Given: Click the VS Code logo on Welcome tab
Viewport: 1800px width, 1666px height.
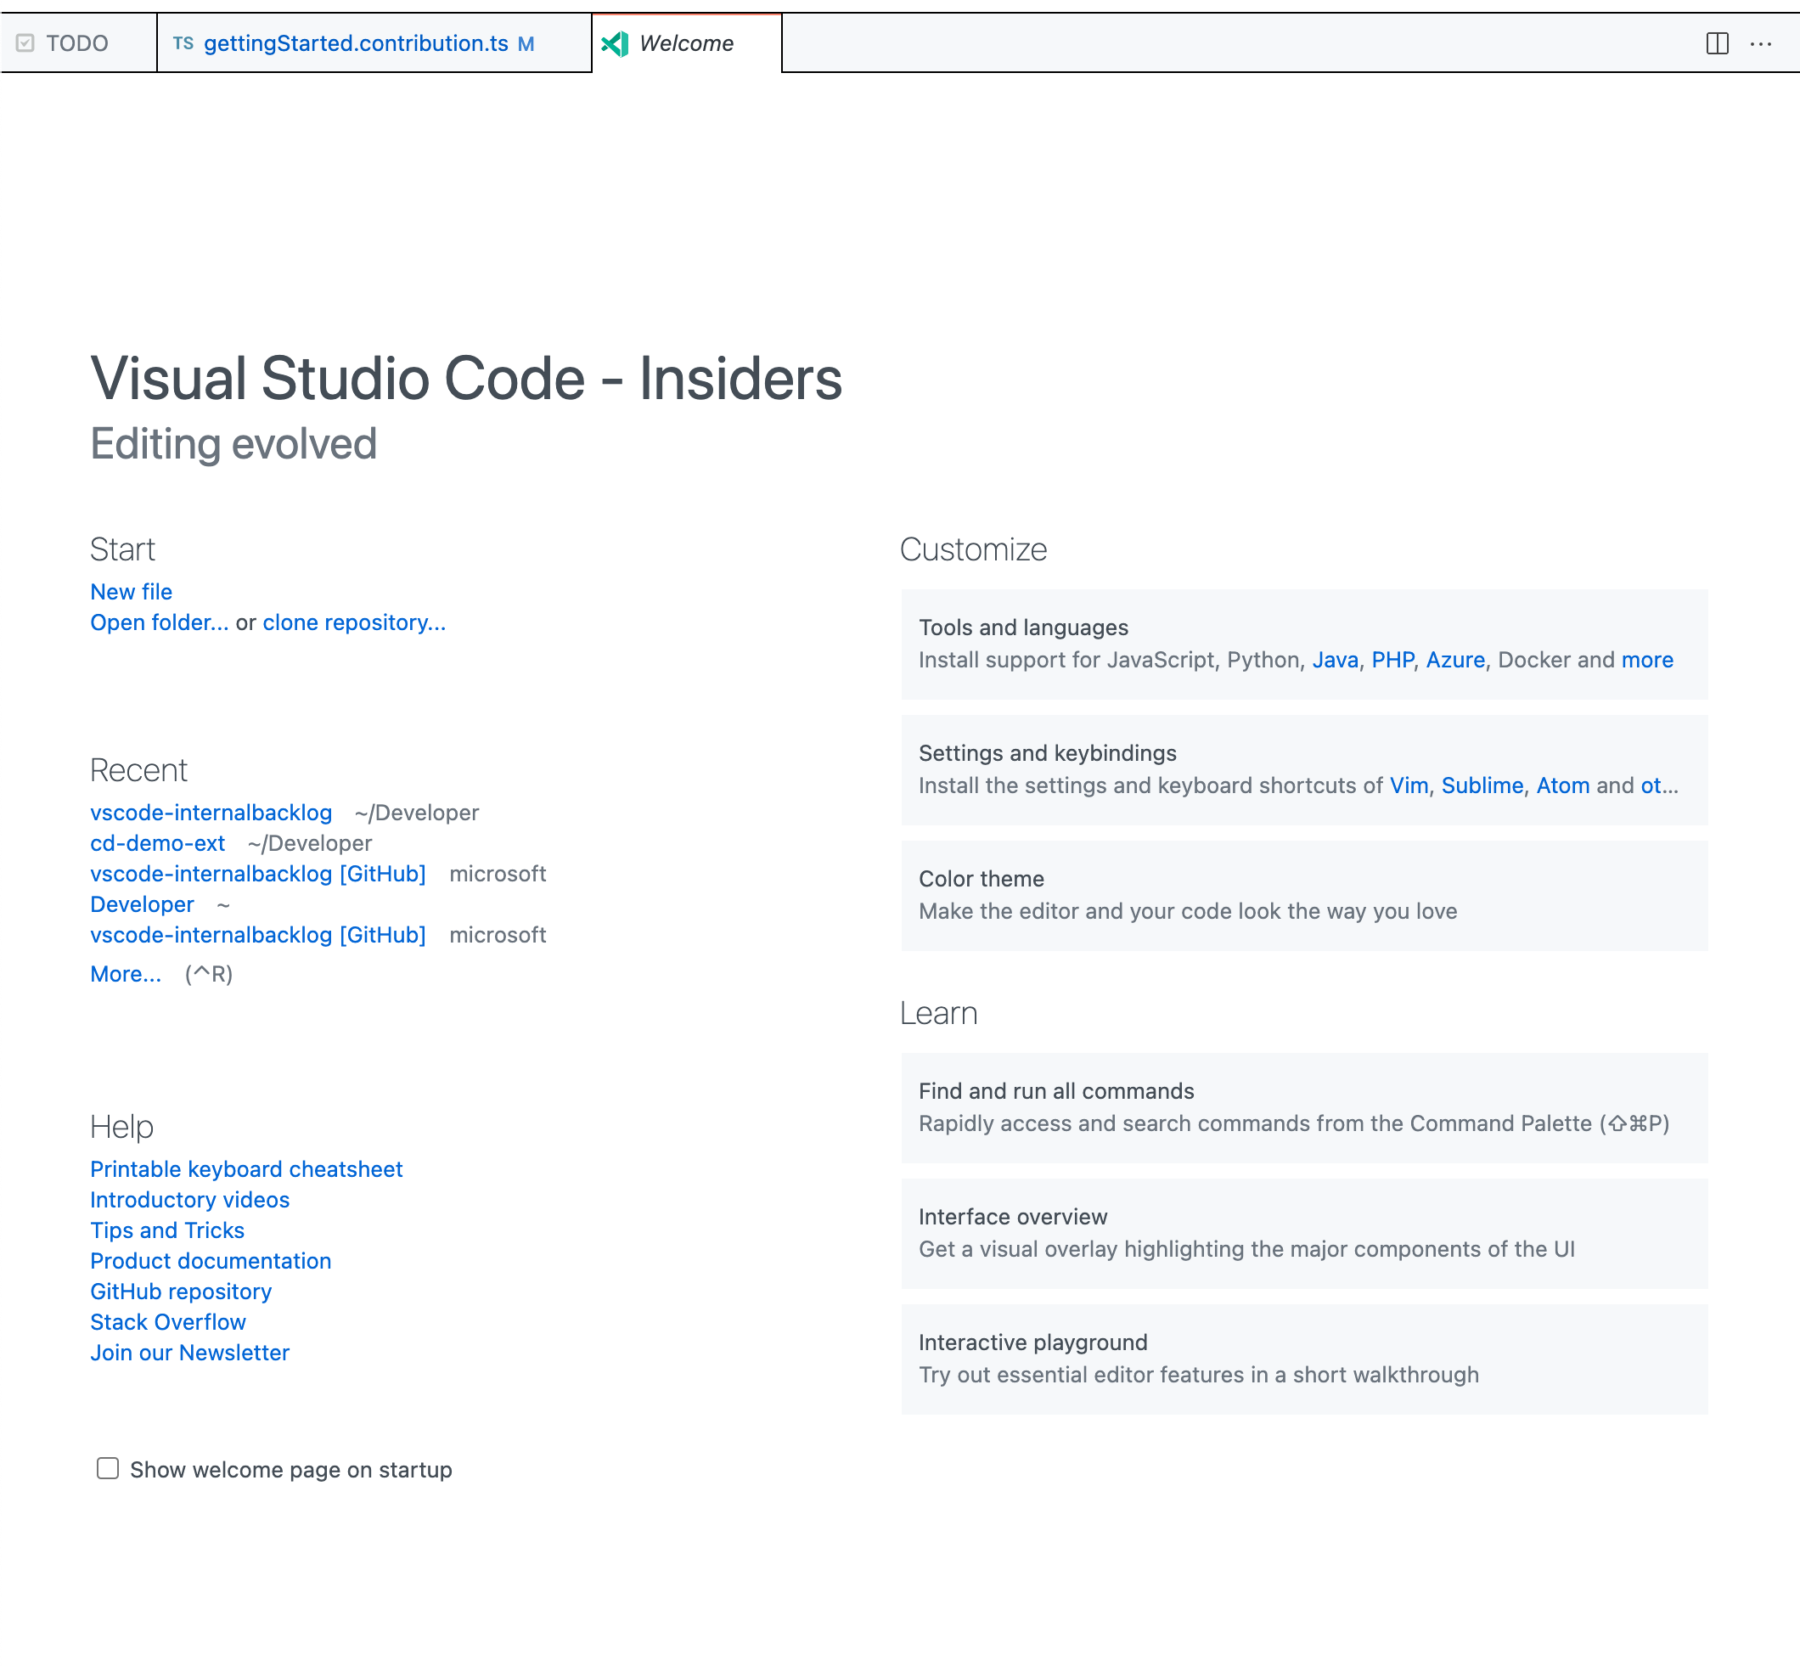Looking at the screenshot, I should click(x=616, y=42).
